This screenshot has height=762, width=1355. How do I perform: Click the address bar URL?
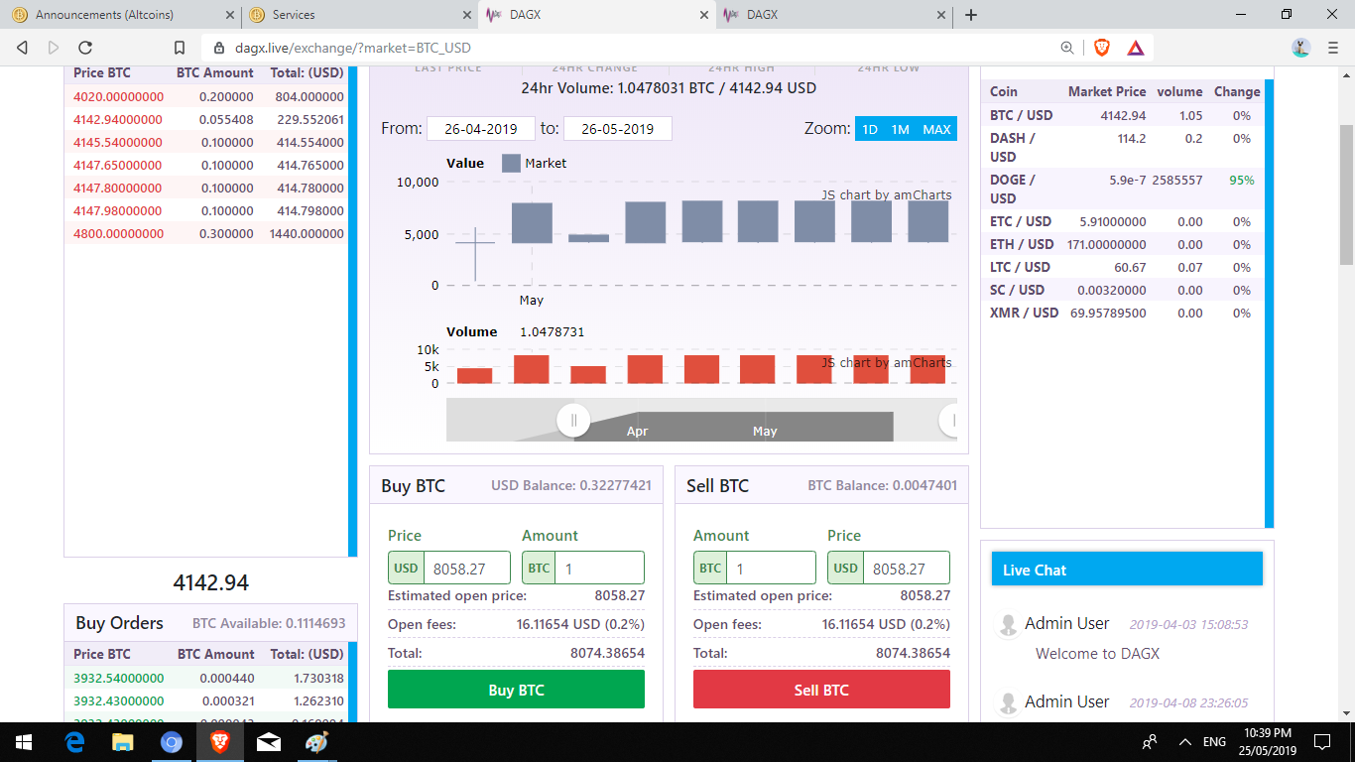point(352,47)
